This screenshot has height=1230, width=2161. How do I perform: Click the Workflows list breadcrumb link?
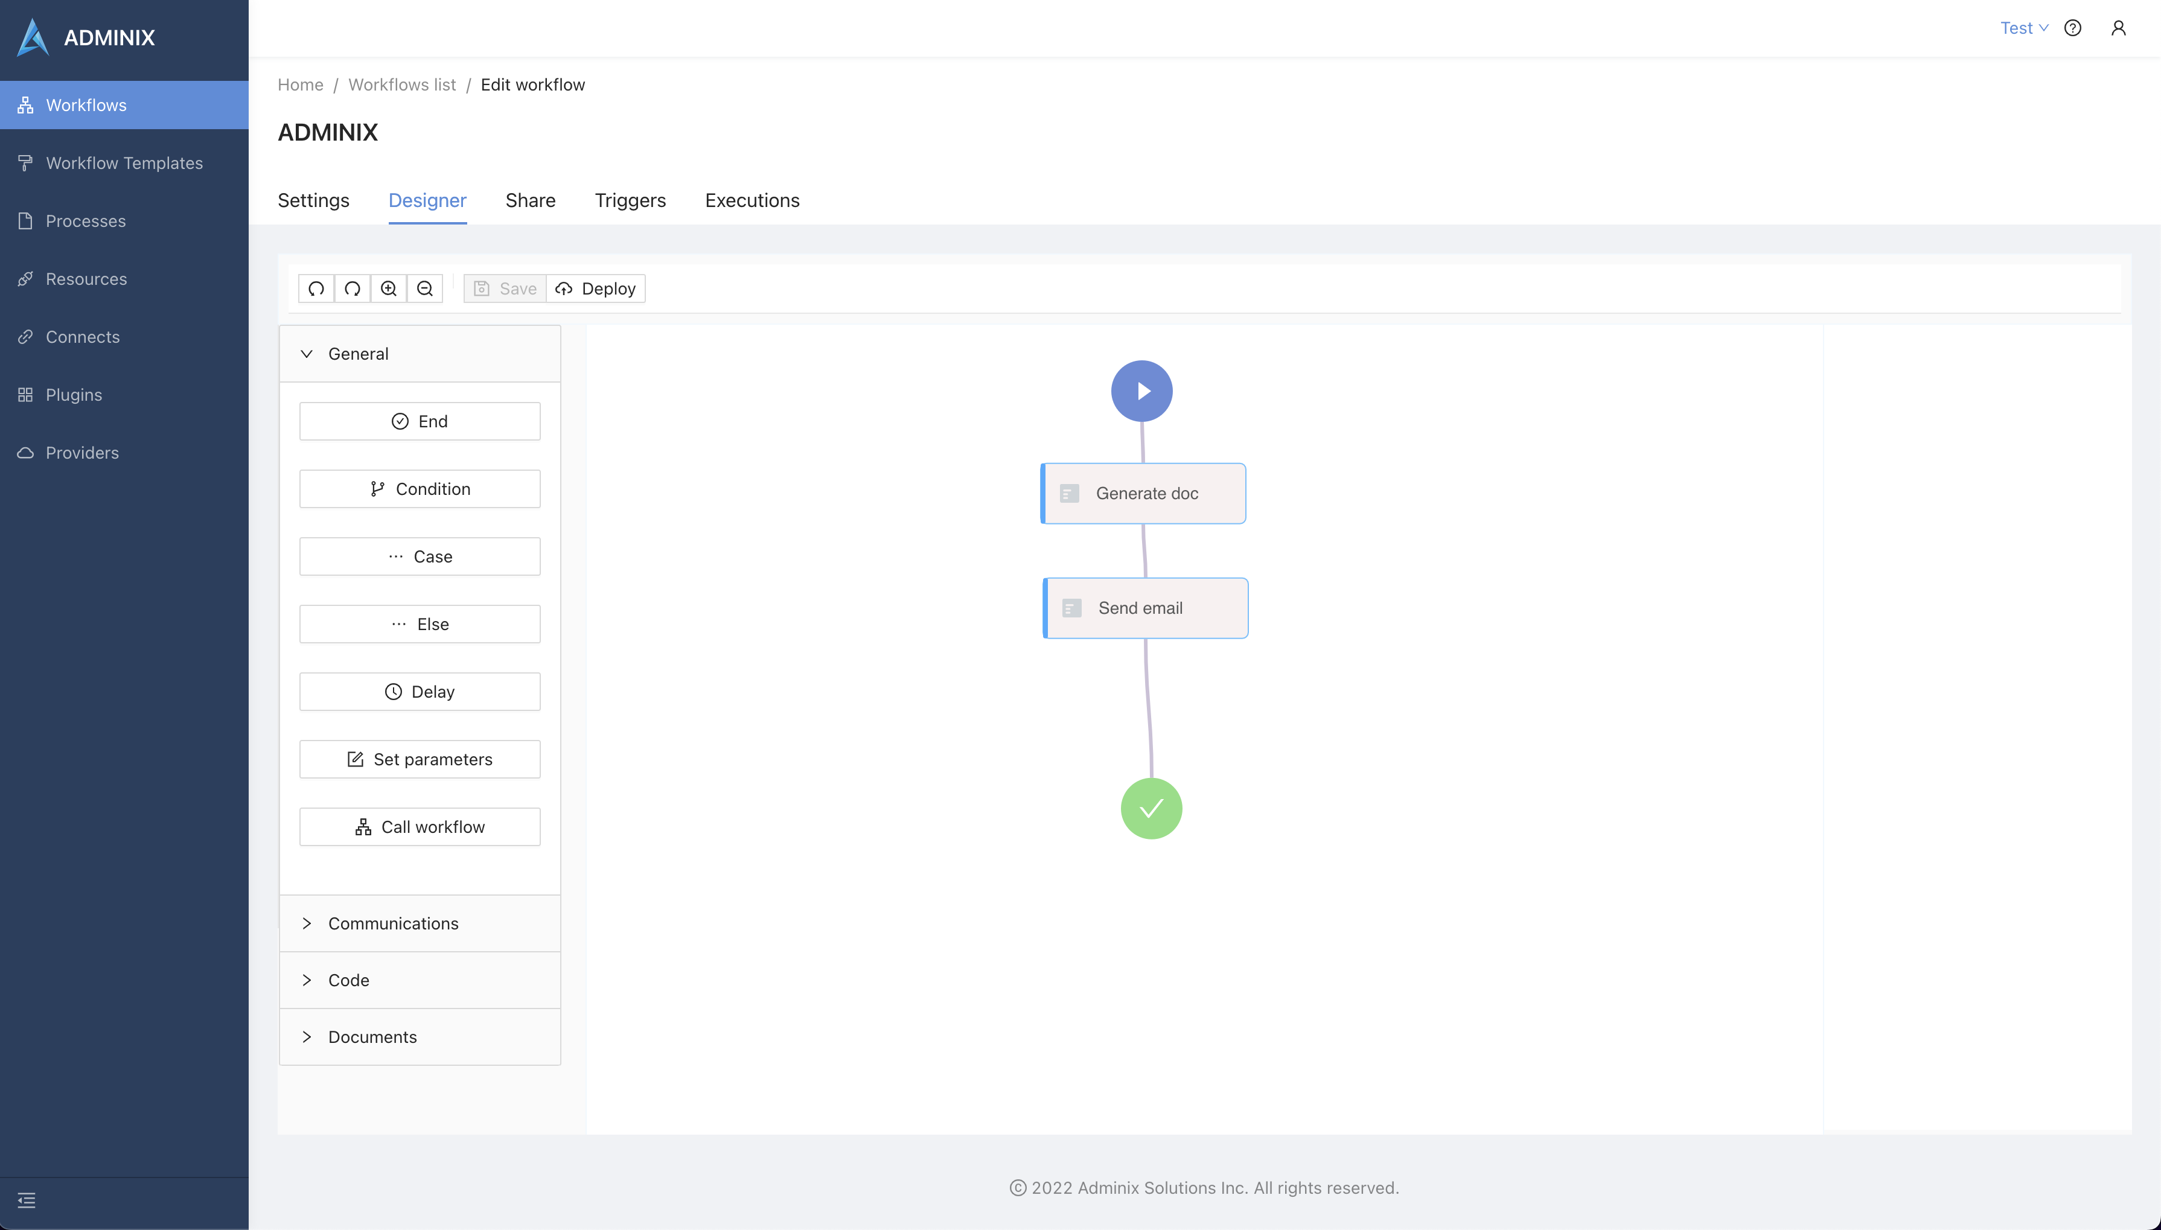coord(401,84)
